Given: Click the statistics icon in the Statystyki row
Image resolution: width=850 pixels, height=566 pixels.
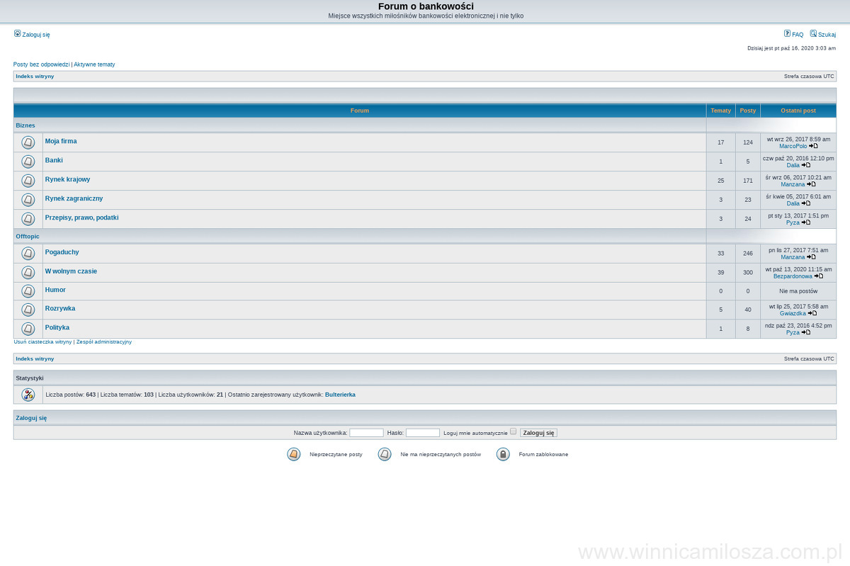Looking at the screenshot, I should (28, 395).
